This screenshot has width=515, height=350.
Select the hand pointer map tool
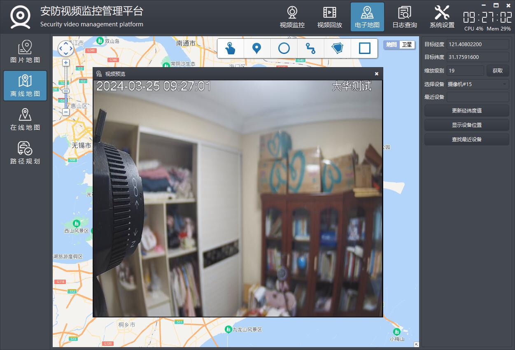coord(230,49)
